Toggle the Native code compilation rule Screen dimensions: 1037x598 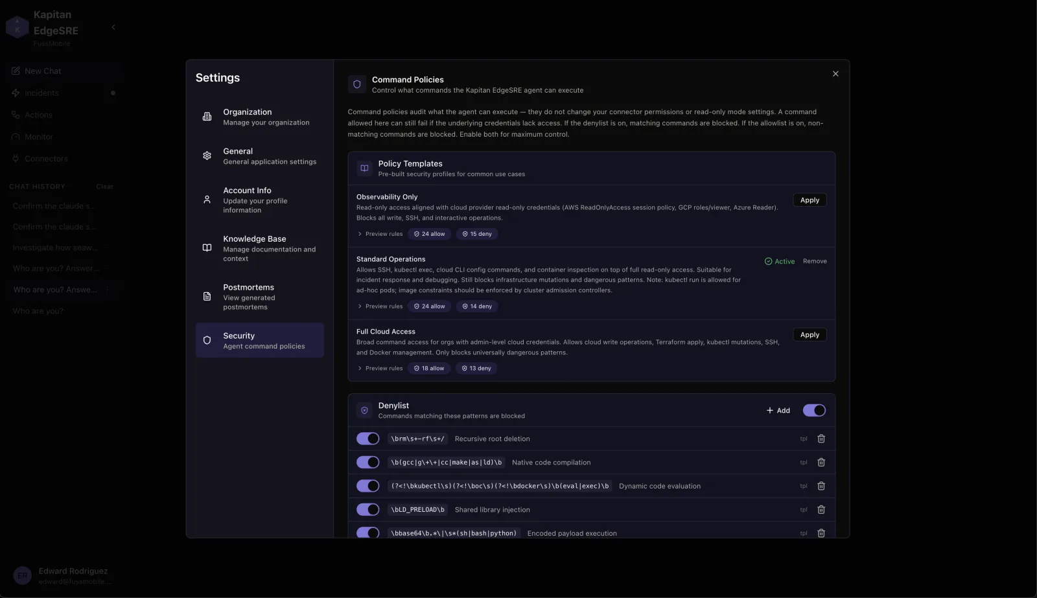[x=367, y=463]
